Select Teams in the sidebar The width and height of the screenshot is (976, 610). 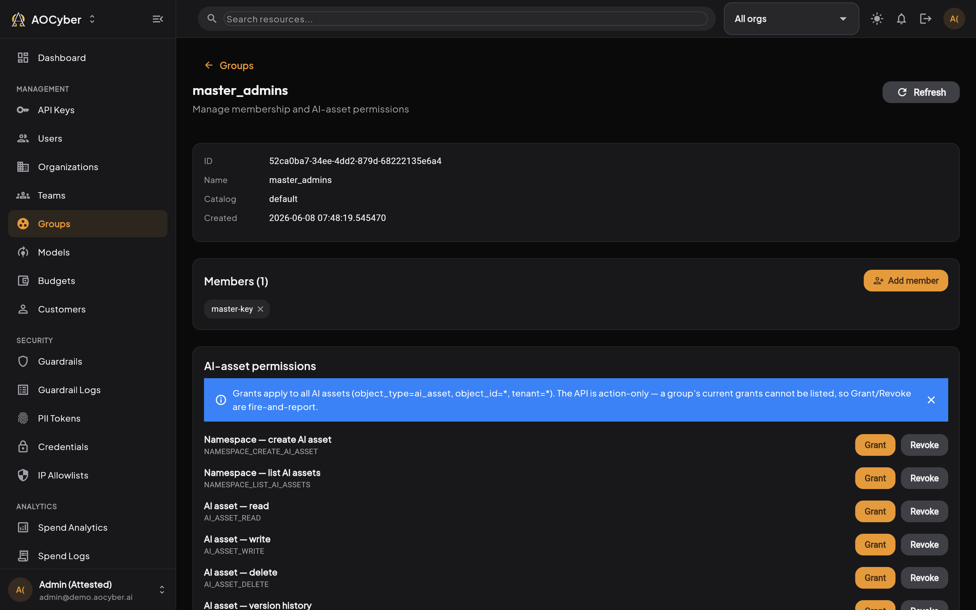[x=87, y=195]
